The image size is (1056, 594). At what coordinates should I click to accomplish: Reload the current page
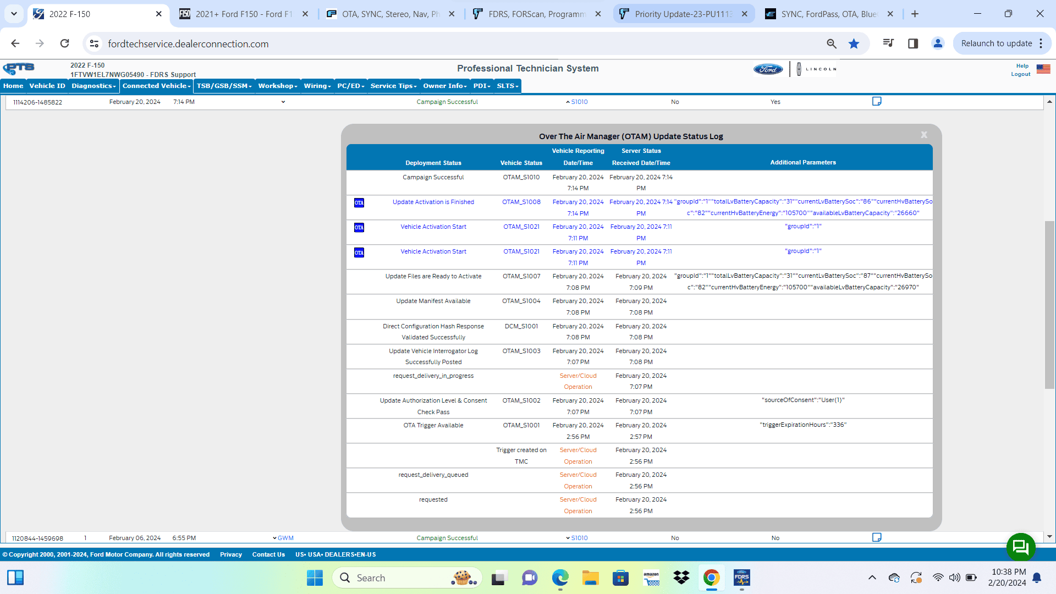(x=65, y=43)
